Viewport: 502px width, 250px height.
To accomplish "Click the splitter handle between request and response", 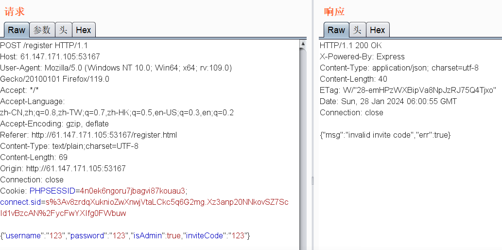I will (312, 181).
